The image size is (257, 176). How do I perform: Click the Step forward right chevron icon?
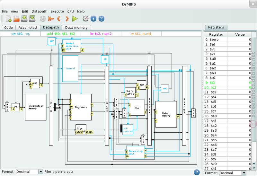coord(67,19)
